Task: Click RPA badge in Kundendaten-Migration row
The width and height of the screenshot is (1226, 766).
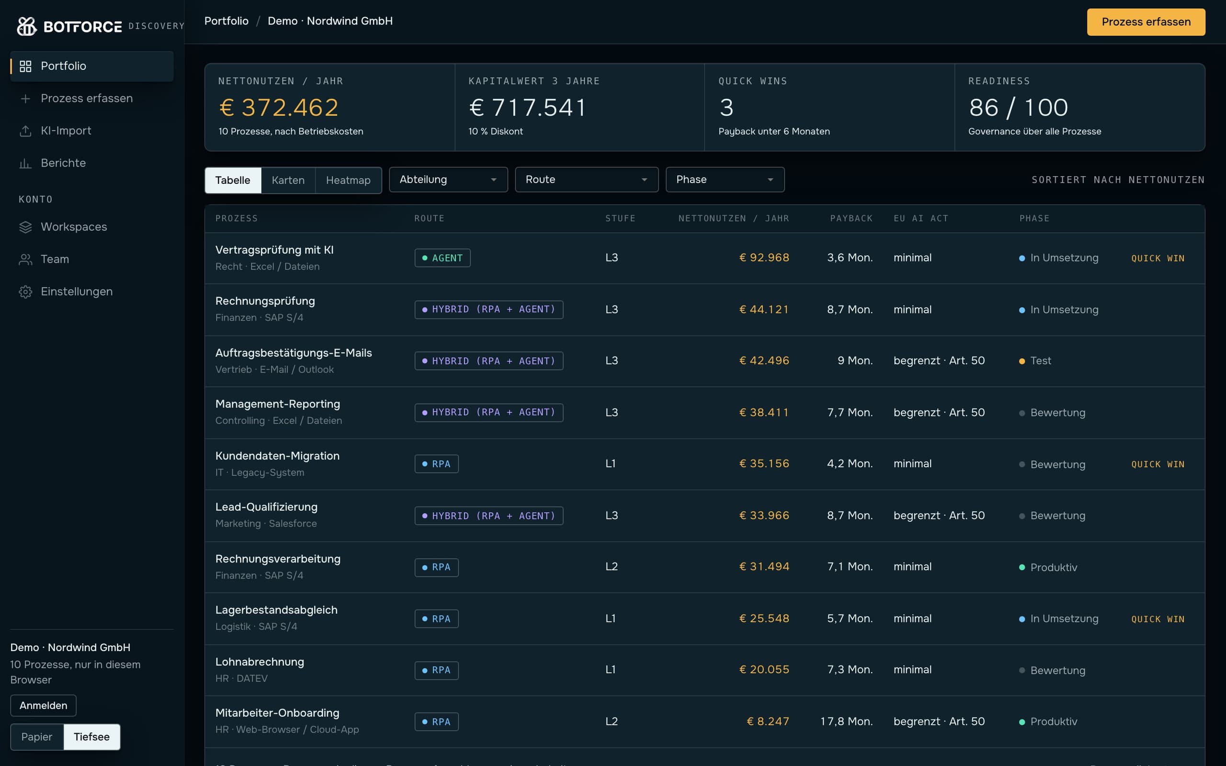Action: coord(437,464)
